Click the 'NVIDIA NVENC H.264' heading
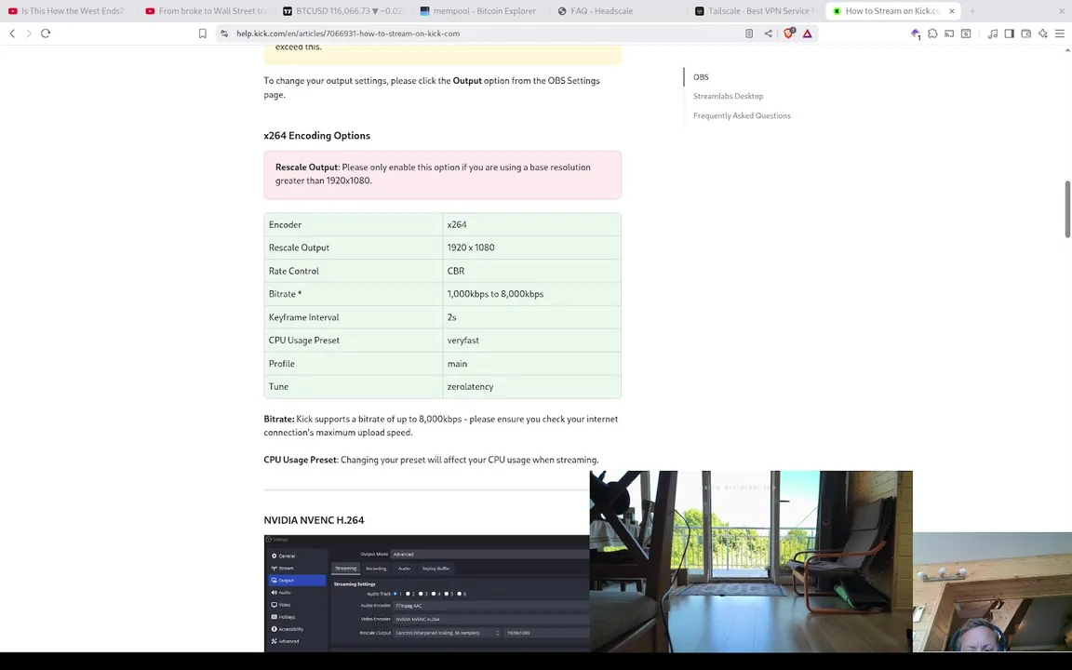Screen dimensions: 1072x670 click(314, 520)
